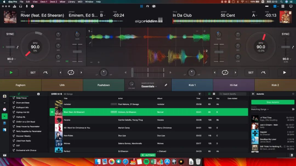Expand the sidebar chevron below the camera icon

point(5,103)
